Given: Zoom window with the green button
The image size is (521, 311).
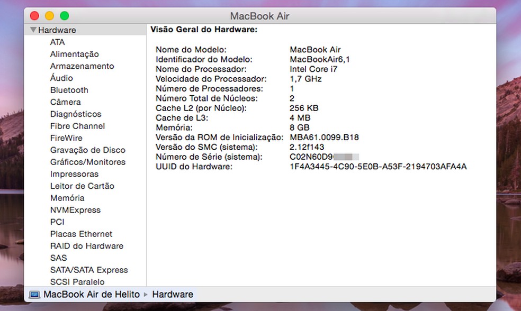Looking at the screenshot, I should (x=65, y=15).
